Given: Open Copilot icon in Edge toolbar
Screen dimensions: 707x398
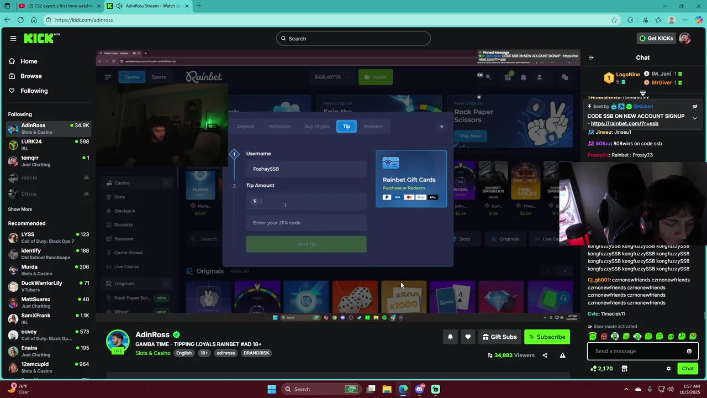Looking at the screenshot, I should click(x=699, y=20).
